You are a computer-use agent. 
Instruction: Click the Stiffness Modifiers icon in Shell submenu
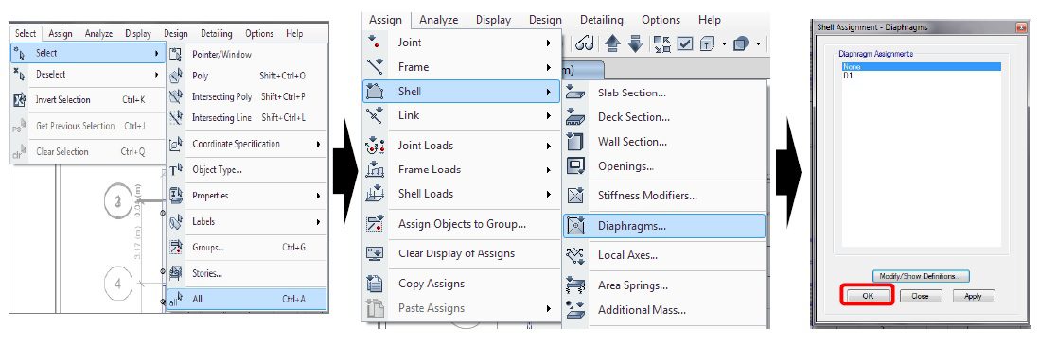pyautogui.click(x=575, y=196)
